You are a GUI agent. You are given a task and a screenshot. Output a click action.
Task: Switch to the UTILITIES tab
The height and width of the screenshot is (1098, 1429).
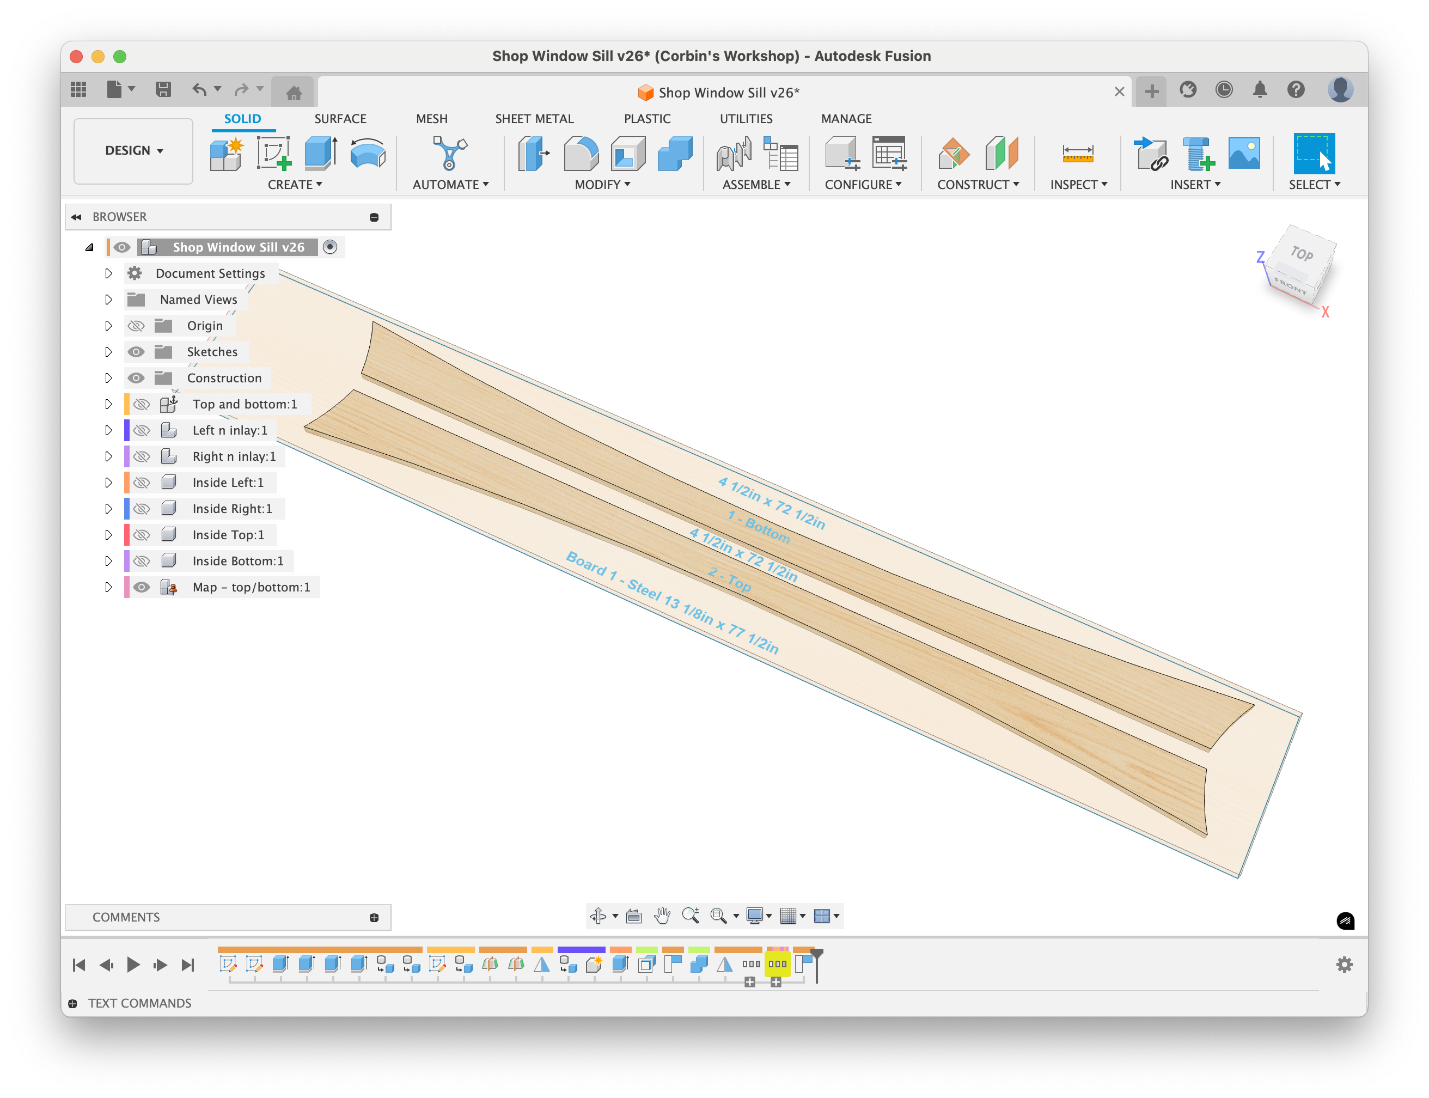click(x=746, y=118)
